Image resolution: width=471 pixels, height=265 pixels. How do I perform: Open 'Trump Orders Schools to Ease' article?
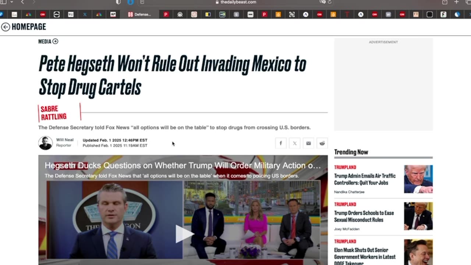[x=364, y=216]
